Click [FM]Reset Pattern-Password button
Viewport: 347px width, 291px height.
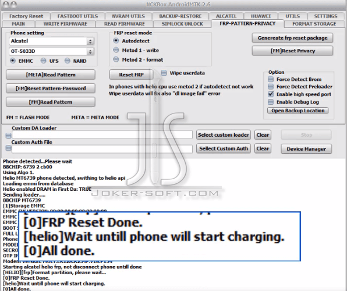51,88
